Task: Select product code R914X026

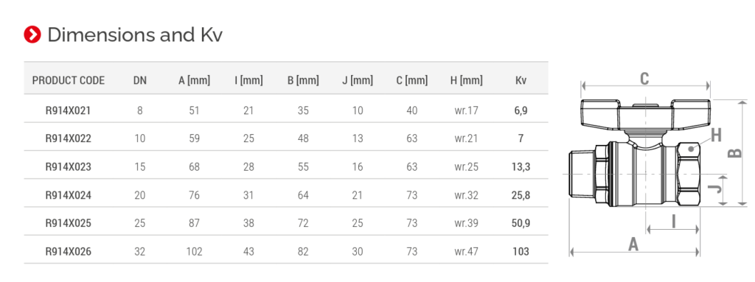Action: click(68, 252)
